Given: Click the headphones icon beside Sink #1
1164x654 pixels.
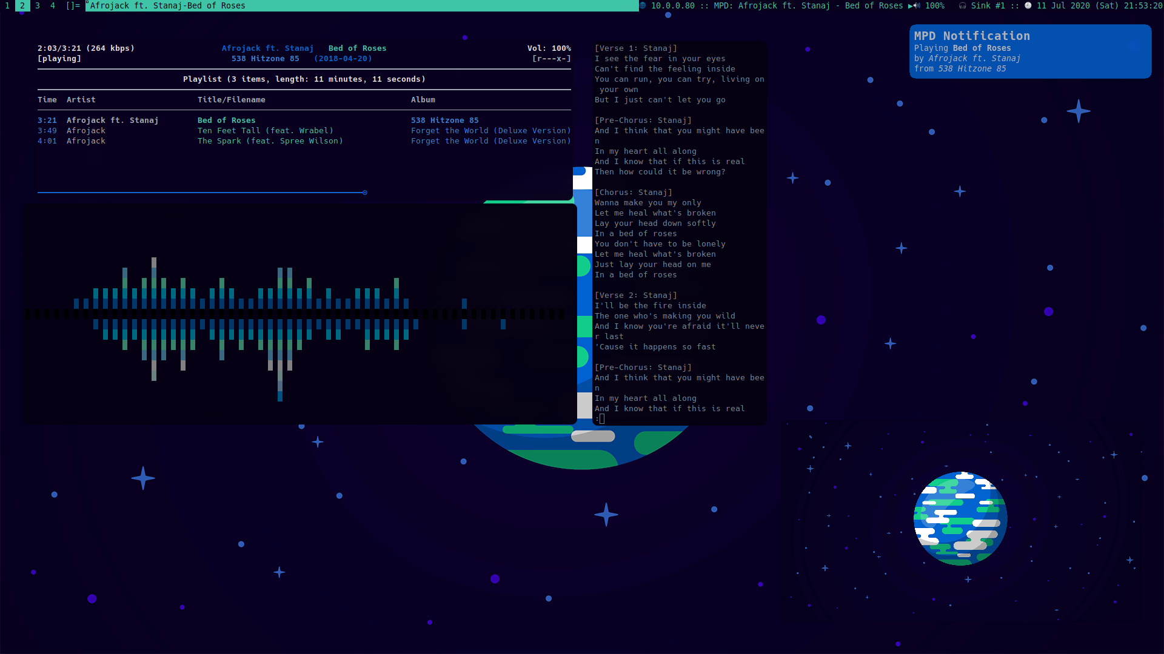Looking at the screenshot, I should [x=963, y=5].
